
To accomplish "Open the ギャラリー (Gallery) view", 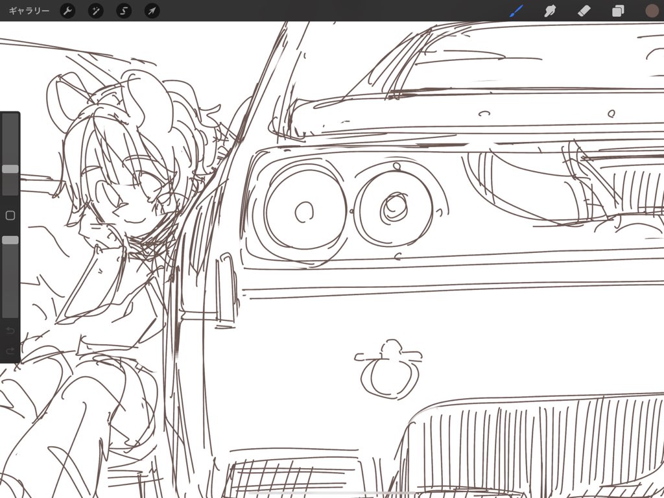I will coord(29,10).
